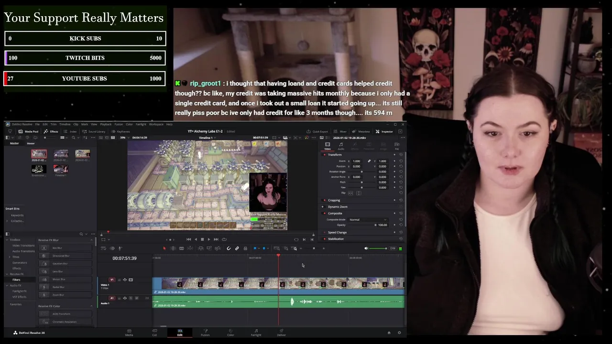
Task: Open Project Settings gear icon
Action: tap(399, 333)
